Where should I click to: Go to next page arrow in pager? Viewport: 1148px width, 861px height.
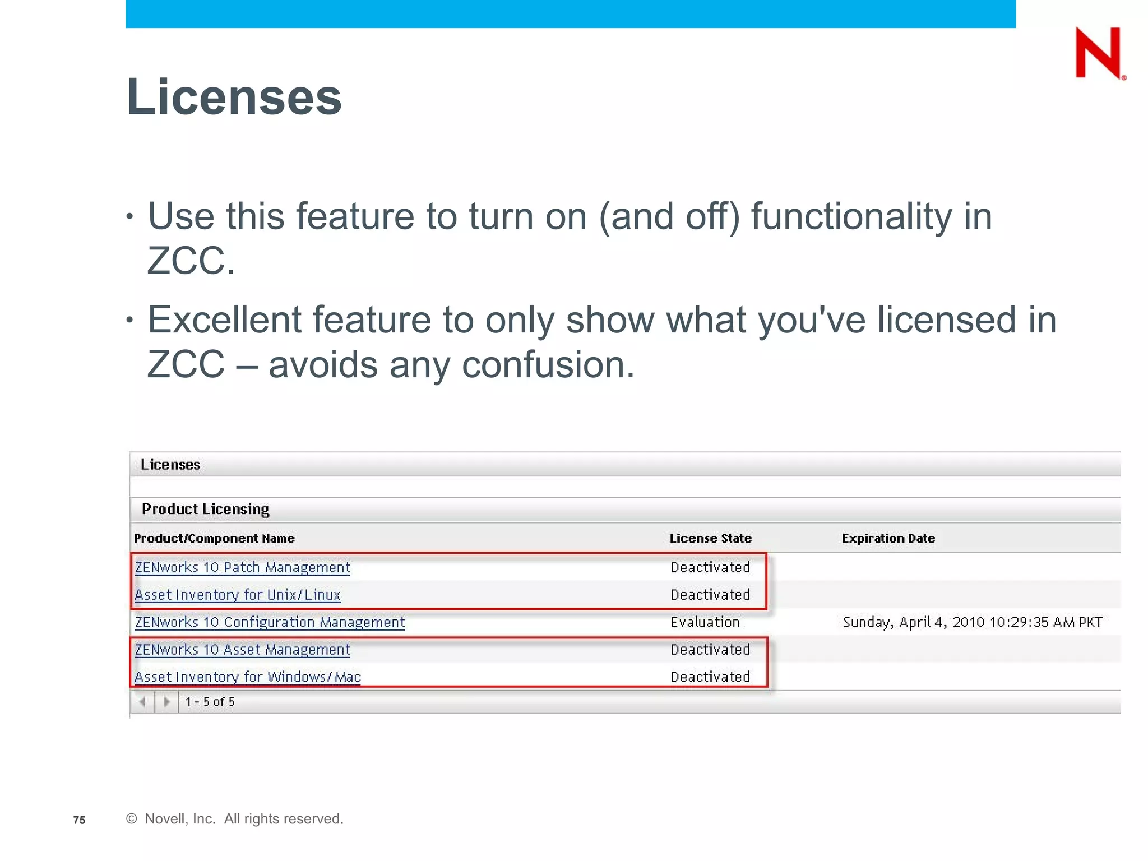click(166, 702)
